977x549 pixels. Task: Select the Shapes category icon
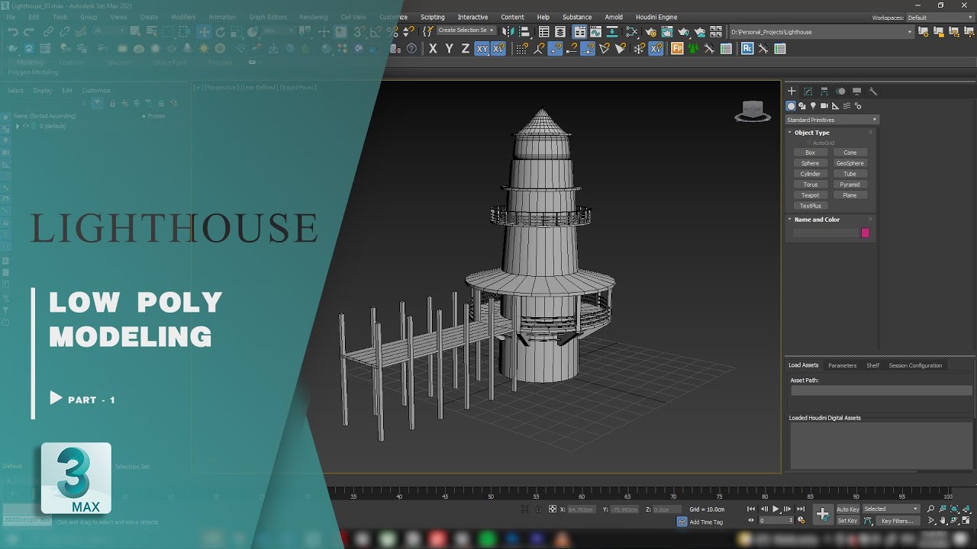(x=802, y=106)
